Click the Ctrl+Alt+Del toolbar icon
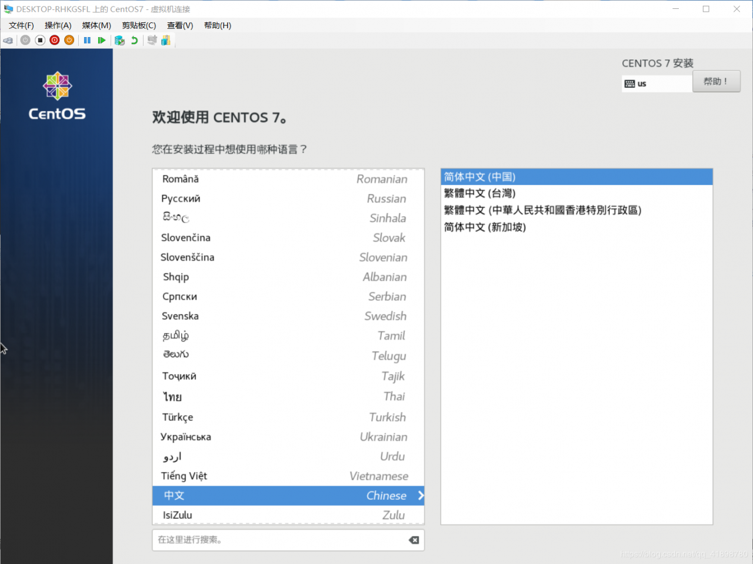 tap(8, 41)
